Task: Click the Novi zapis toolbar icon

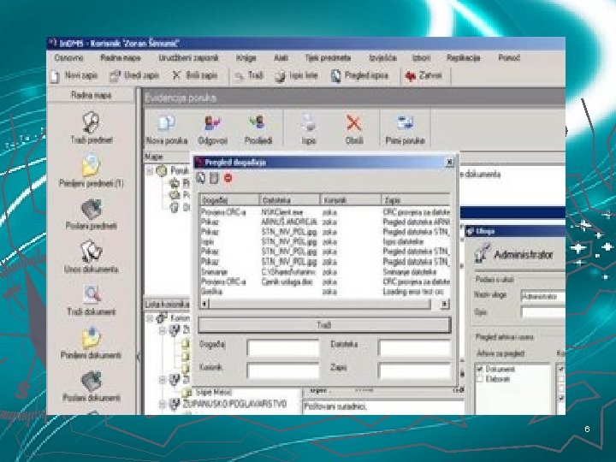Action: coord(56,76)
